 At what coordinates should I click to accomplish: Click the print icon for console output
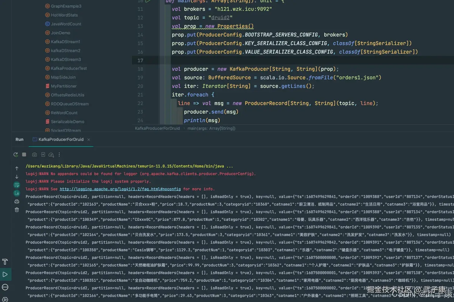pos(17,201)
